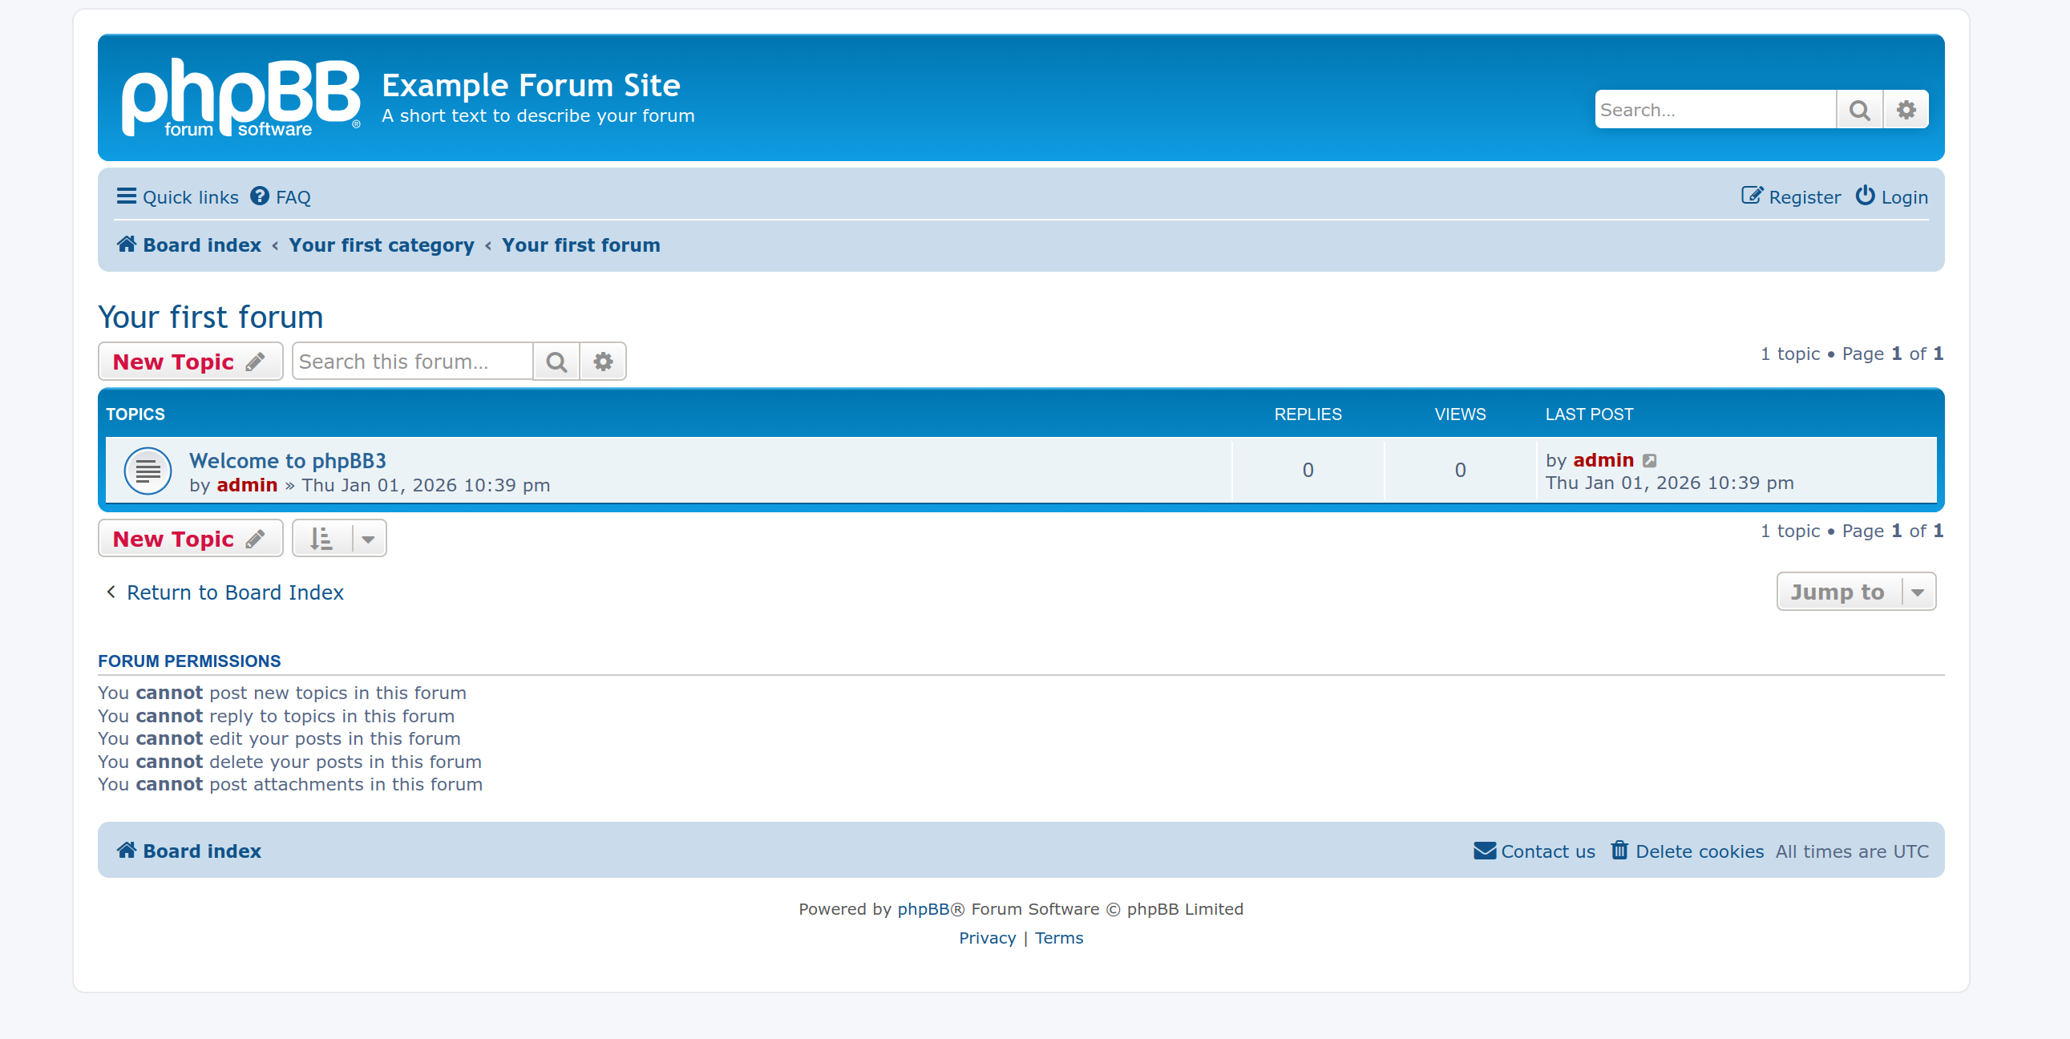Click the phpBB logo
Image resolution: width=2070 pixels, height=1039 pixels.
(241, 97)
